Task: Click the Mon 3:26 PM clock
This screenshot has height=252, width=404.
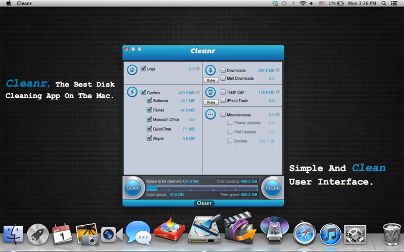Action: tap(362, 4)
